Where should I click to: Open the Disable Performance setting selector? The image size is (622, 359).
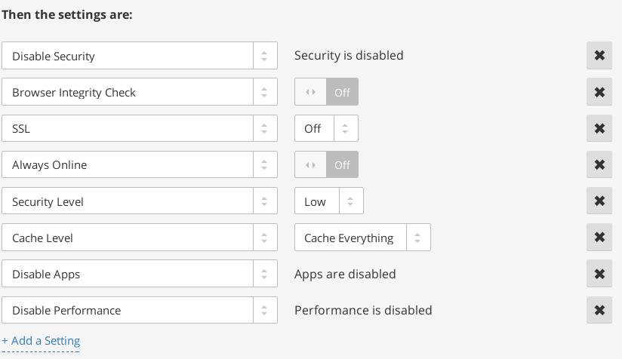[x=140, y=310]
